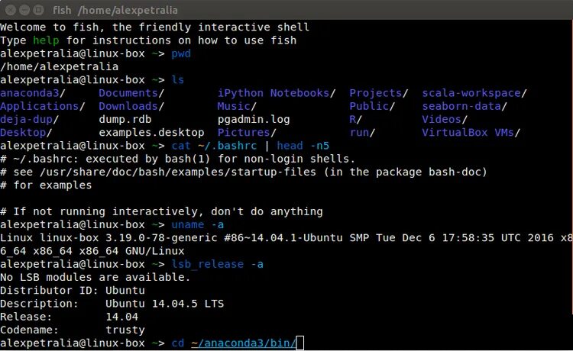Select the 'anaconda3/' directory entry
The image size is (573, 351).
(x=33, y=93)
